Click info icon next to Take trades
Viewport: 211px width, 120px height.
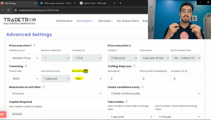(x=126, y=102)
